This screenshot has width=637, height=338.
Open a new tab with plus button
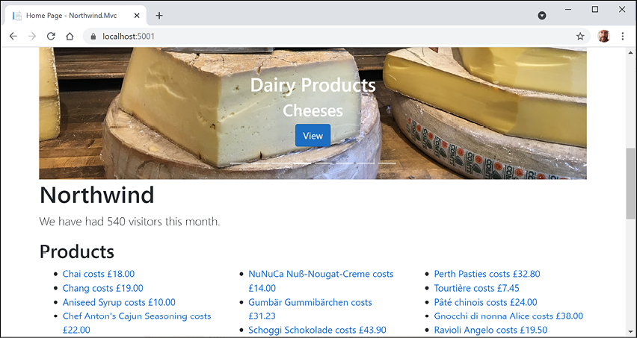tap(159, 16)
